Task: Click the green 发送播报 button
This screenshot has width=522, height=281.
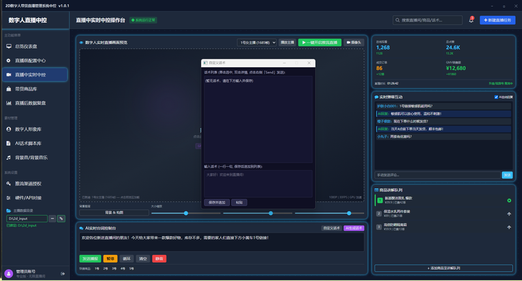Action: (x=90, y=259)
